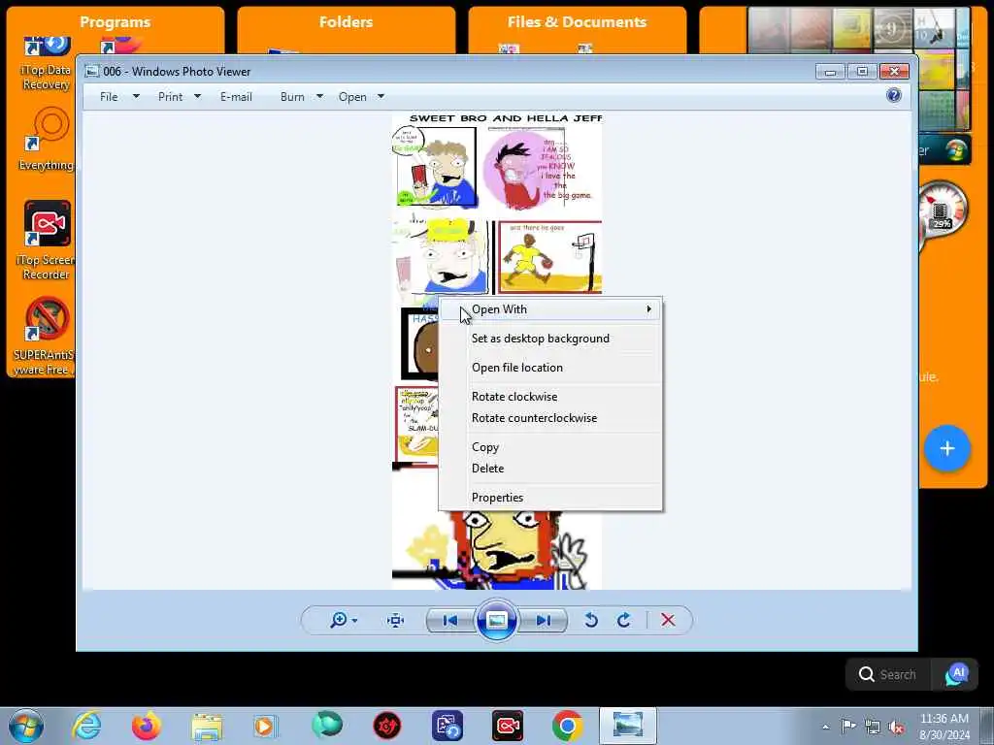Viewport: 994px width, 745px height.
Task: Fit image to actual size icon
Action: coord(396,620)
